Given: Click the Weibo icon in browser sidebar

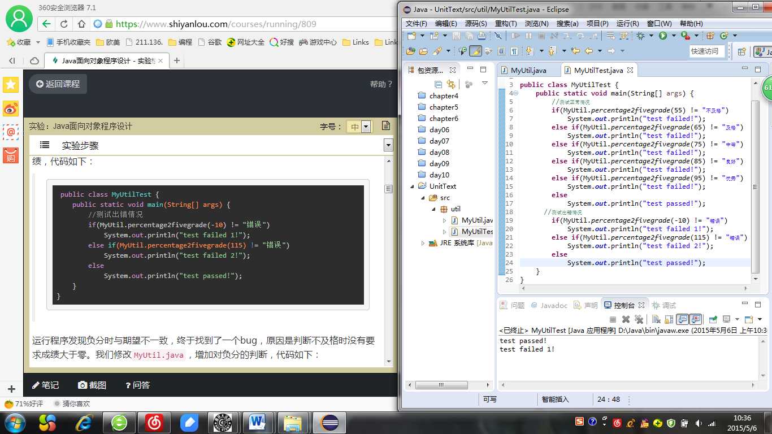Looking at the screenshot, I should 11,108.
